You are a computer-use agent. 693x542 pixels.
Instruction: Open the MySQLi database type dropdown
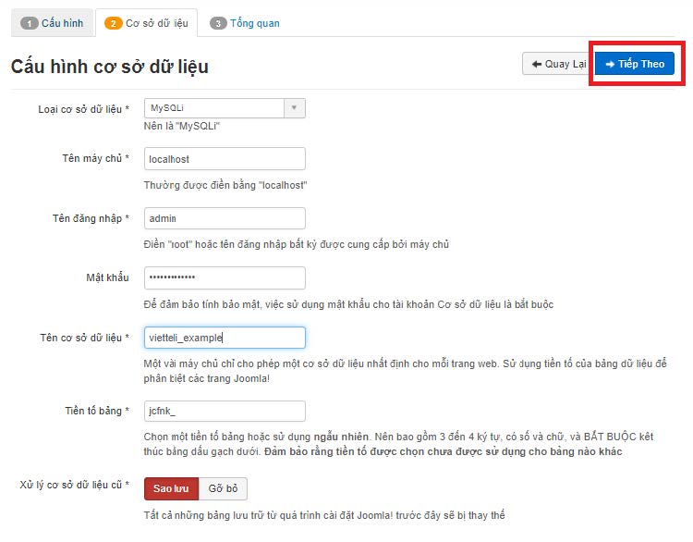click(x=225, y=108)
